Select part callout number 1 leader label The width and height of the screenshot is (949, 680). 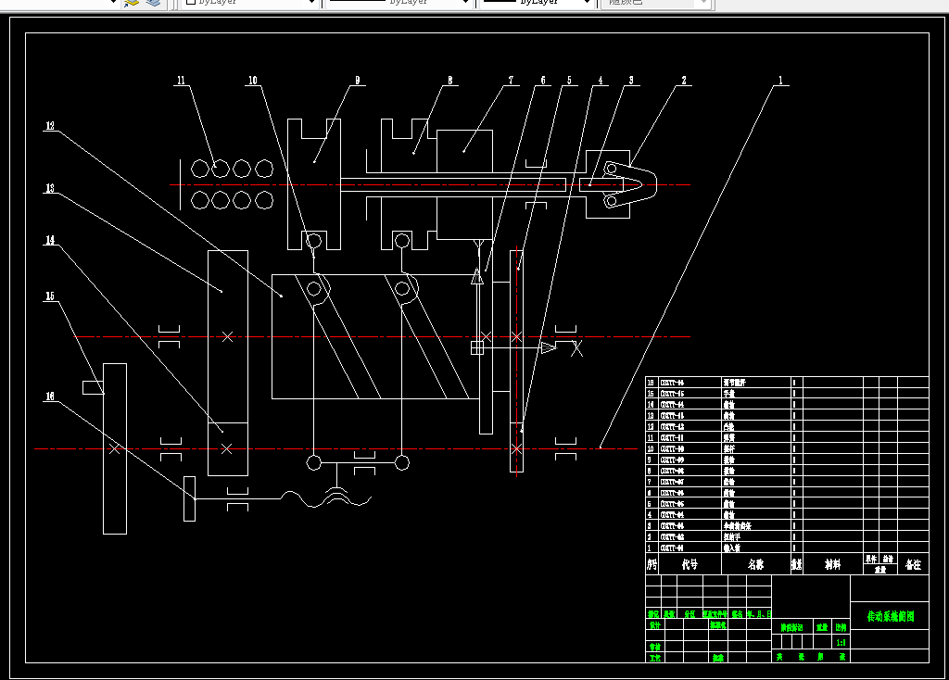tap(780, 81)
